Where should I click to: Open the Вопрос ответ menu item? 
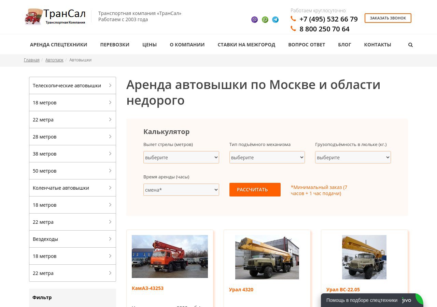pos(307,45)
